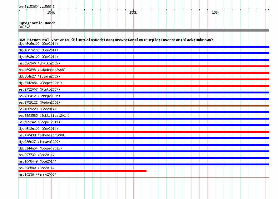This screenshot has width=278, height=199.
Task: Click the DGV Structural Variants track title
Action: 116,40
